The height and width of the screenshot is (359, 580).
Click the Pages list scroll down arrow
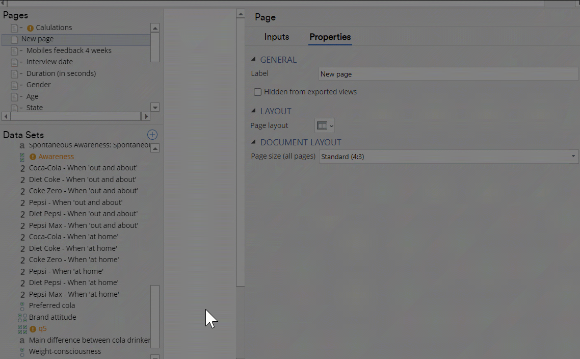(x=155, y=108)
